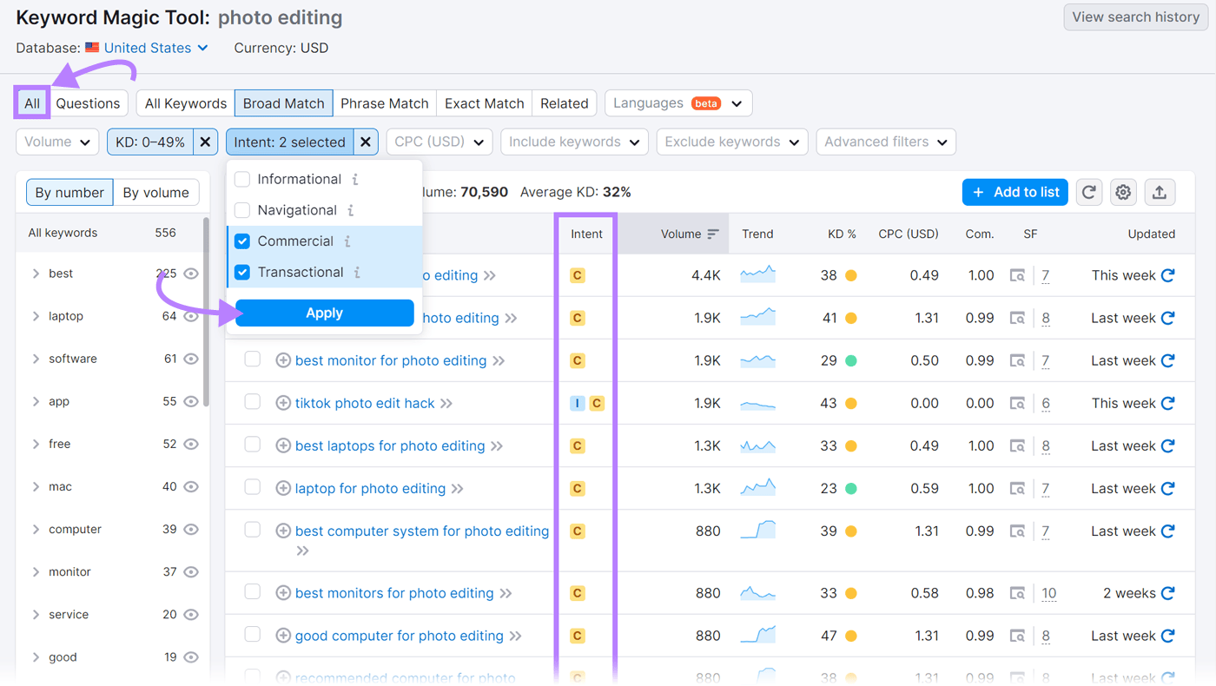This screenshot has height=686, width=1216.
Task: Open table settings via the gear icon
Action: pyautogui.click(x=1123, y=192)
